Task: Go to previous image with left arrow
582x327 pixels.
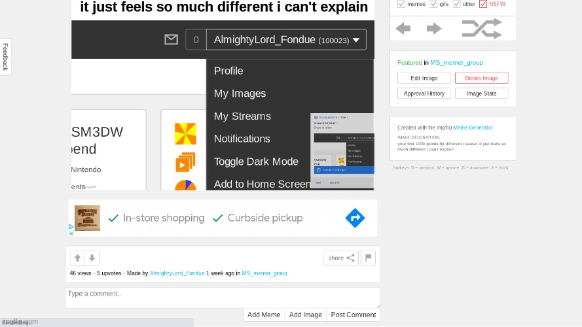Action: click(x=403, y=28)
